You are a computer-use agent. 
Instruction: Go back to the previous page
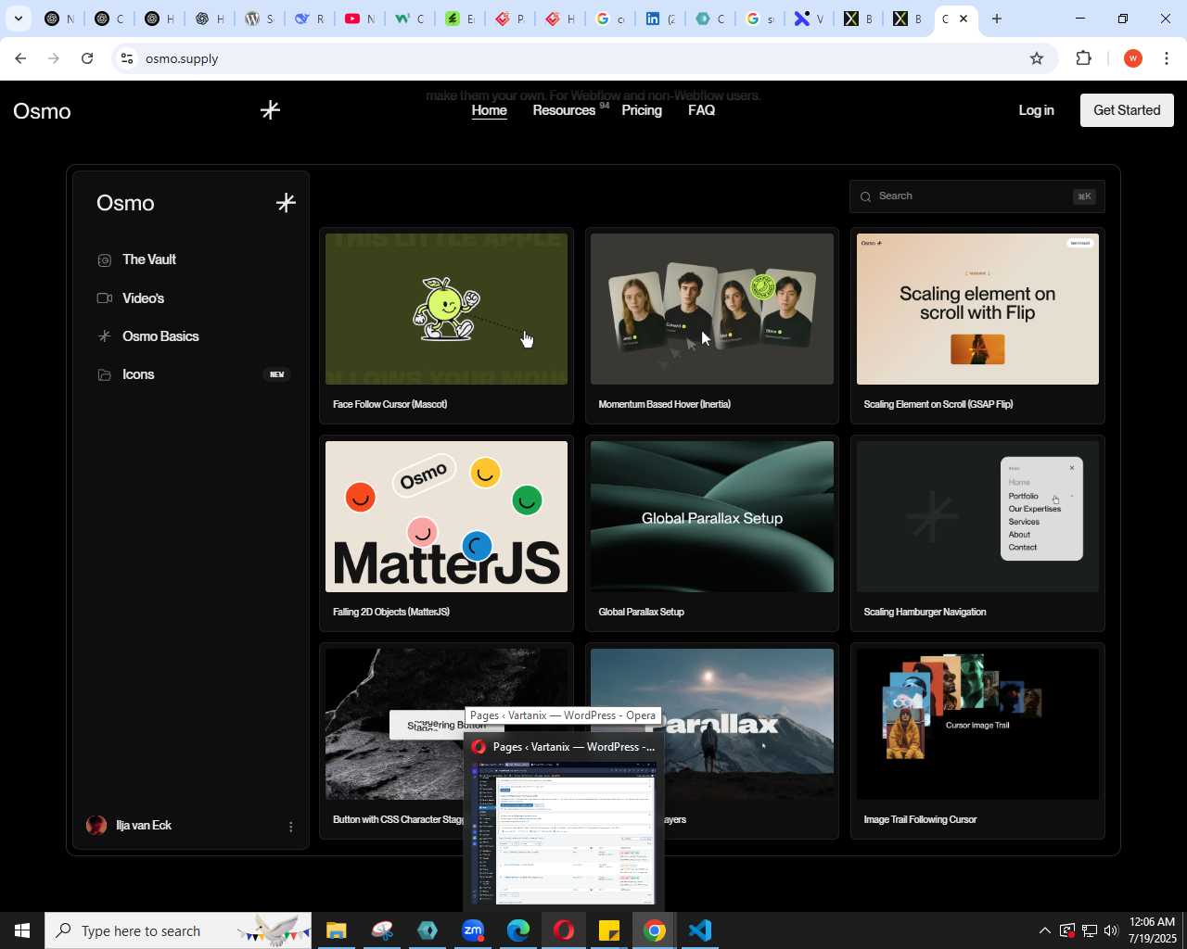click(20, 58)
